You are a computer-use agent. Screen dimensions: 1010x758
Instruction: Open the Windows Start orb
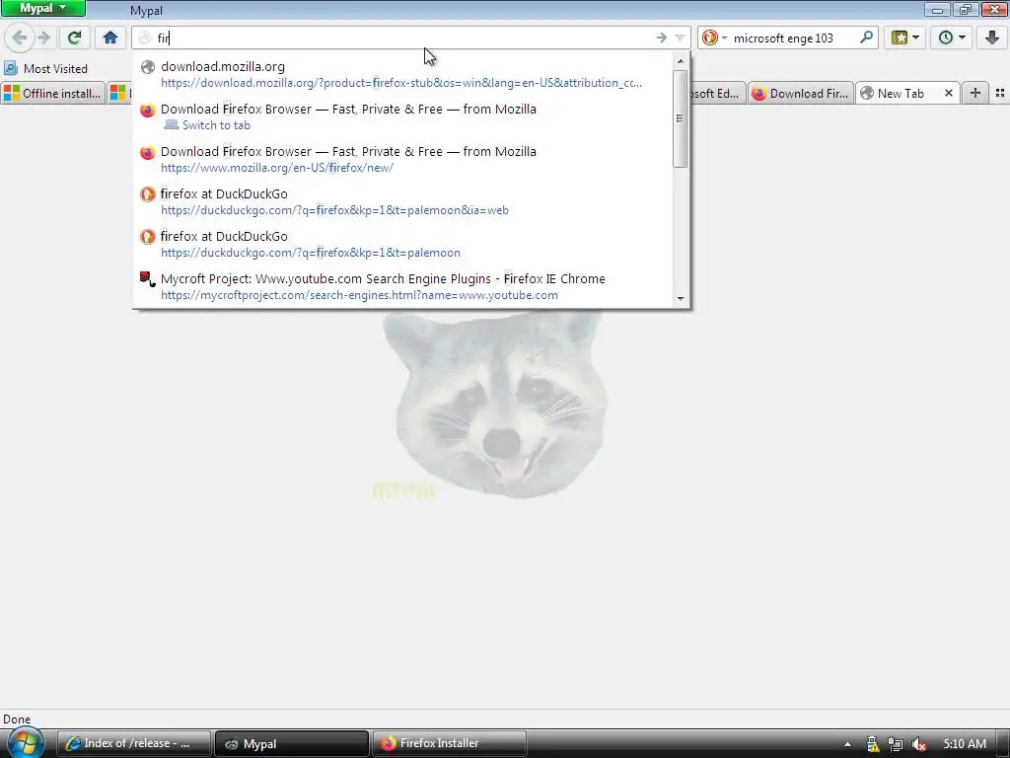tap(24, 743)
